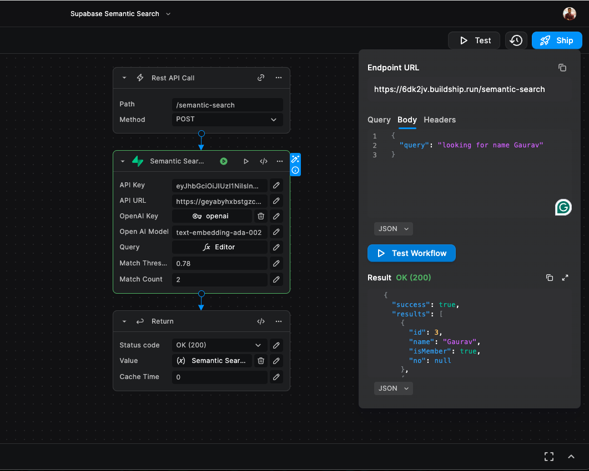The image size is (589, 471).
Task: Click the version history clock icon
Action: tap(516, 40)
